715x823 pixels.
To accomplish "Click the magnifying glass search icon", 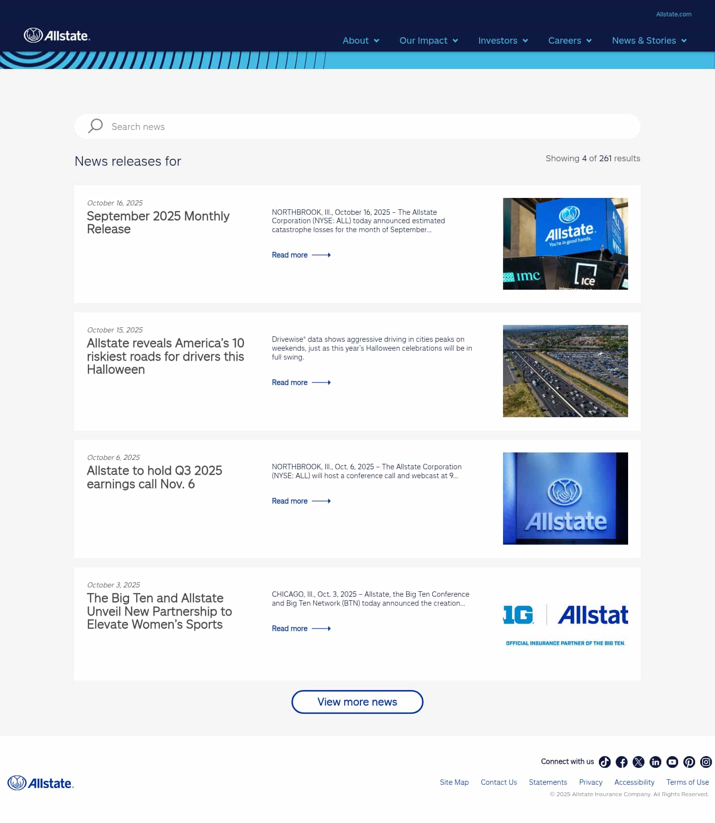I will [95, 126].
